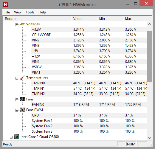Select the System Fan 2 row

click(89, 126)
